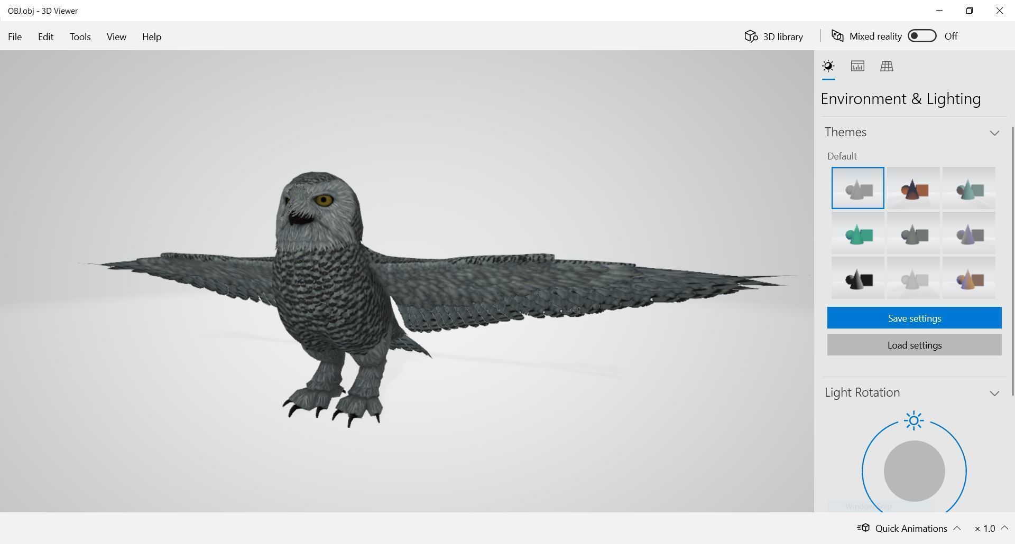Click the gray light rotation sphere
The image size is (1015, 544).
(x=914, y=471)
